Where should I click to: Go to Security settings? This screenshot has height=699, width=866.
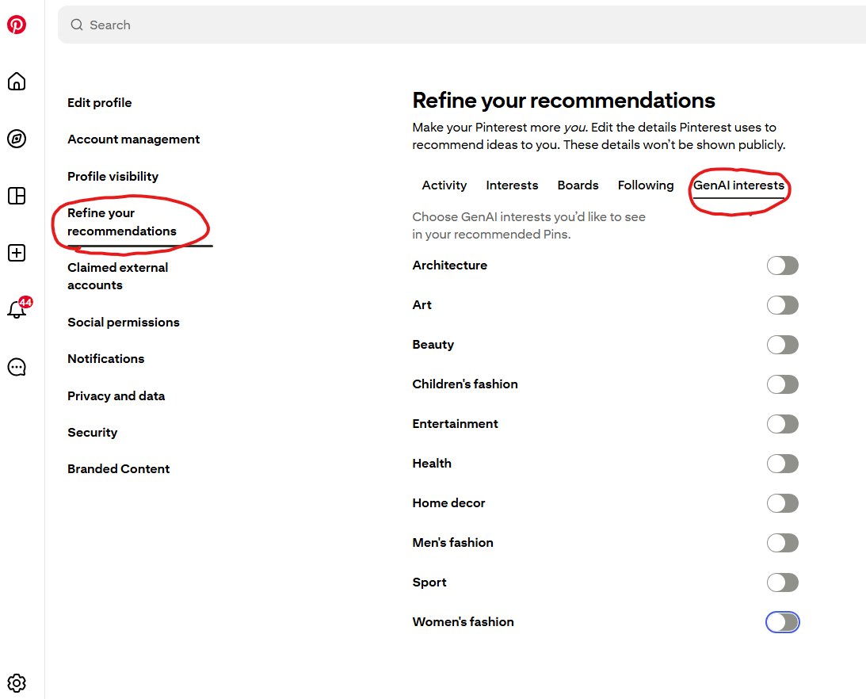pos(92,432)
